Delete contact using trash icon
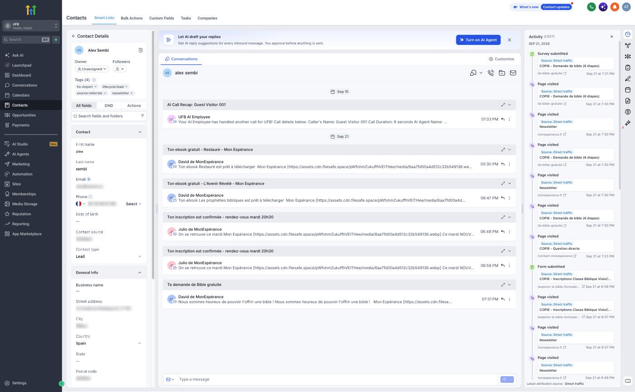 point(141,50)
